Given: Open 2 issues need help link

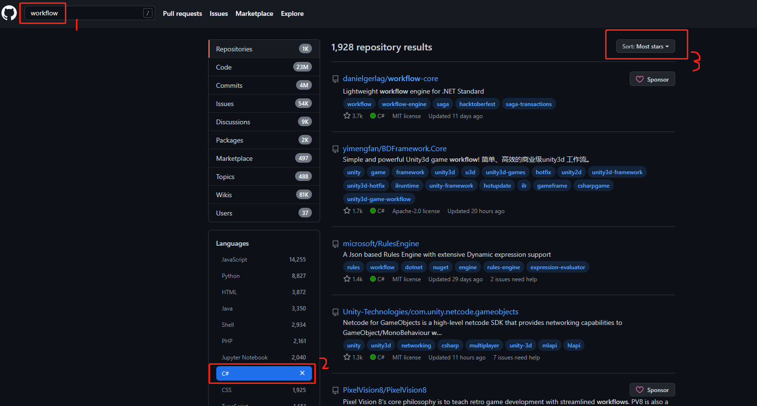Looking at the screenshot, I should [513, 279].
